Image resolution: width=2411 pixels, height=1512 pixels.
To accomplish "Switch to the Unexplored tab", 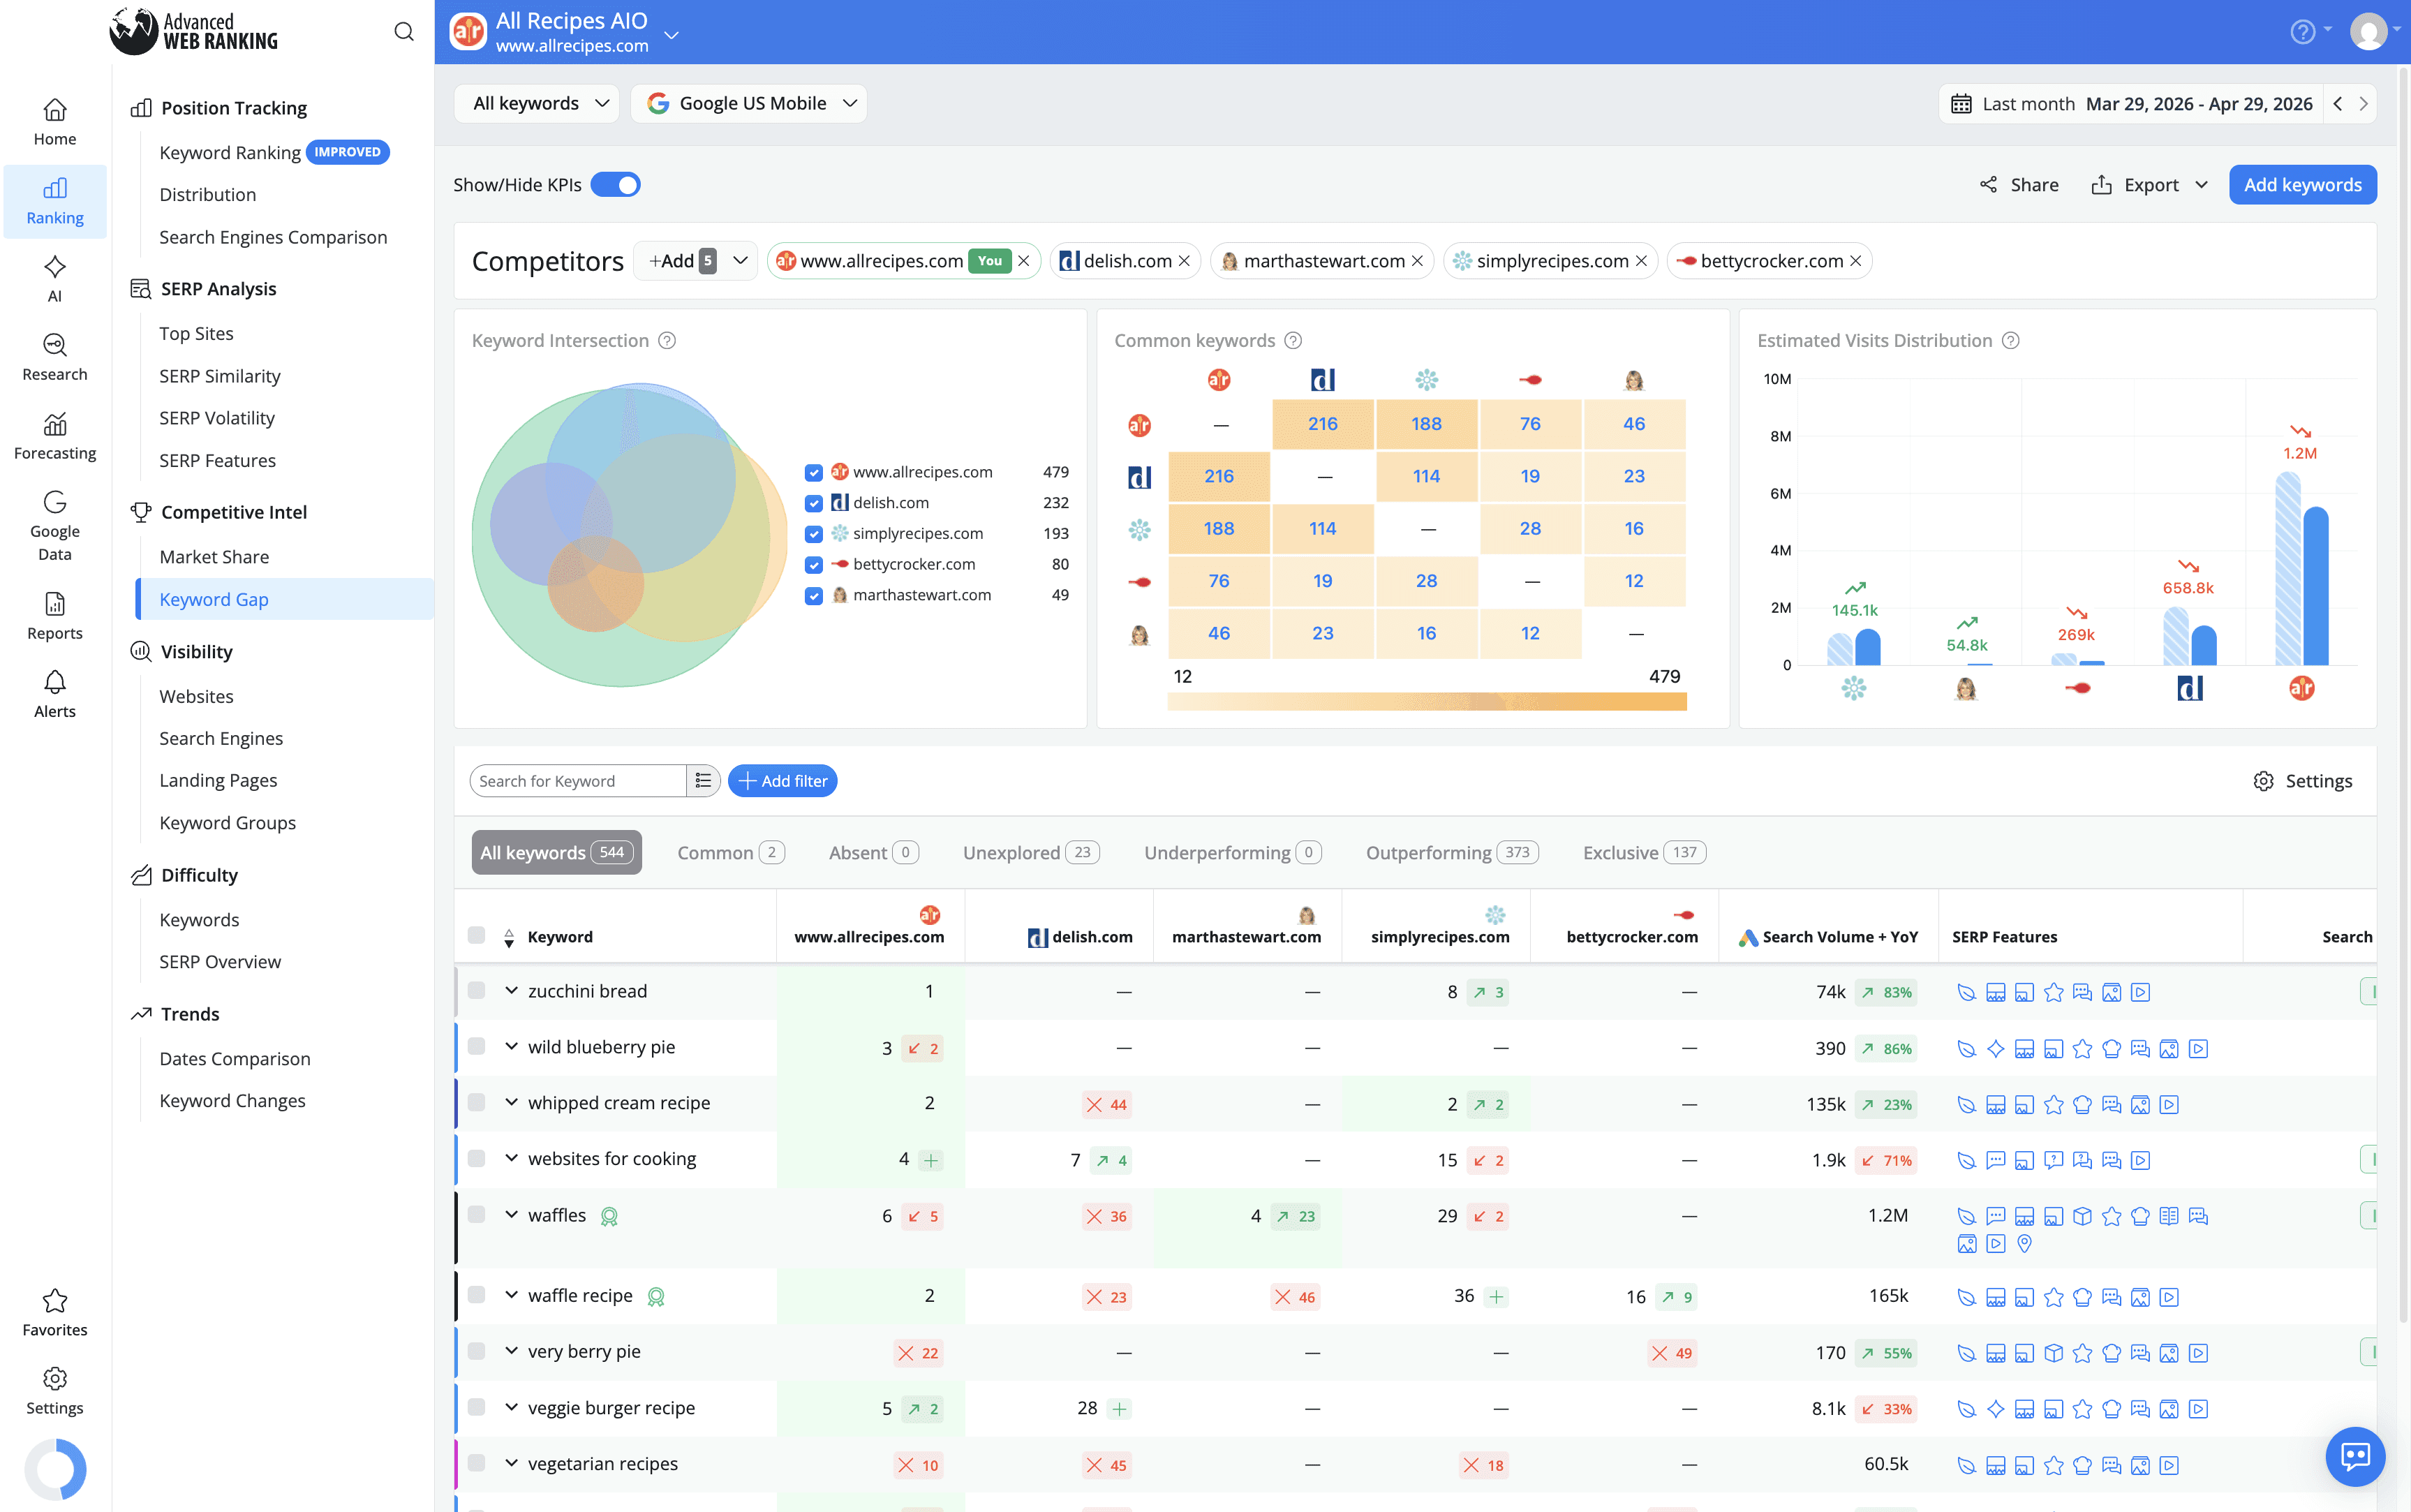I will click(1031, 853).
